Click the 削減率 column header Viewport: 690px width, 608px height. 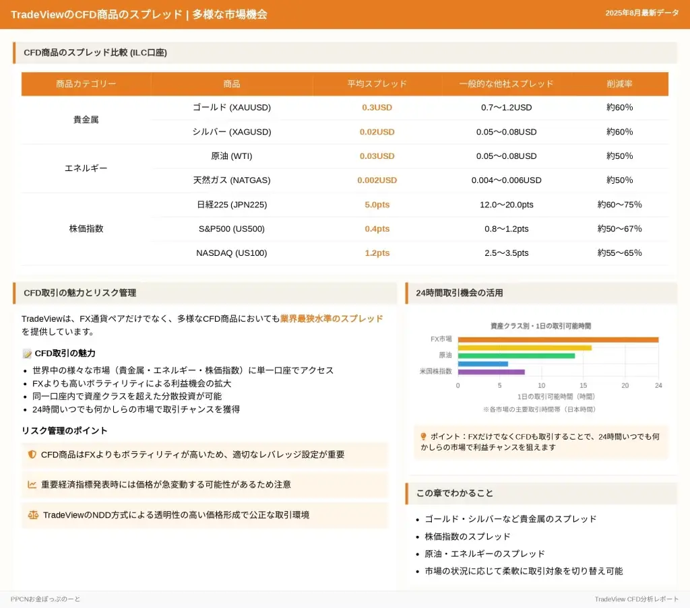[x=619, y=84]
